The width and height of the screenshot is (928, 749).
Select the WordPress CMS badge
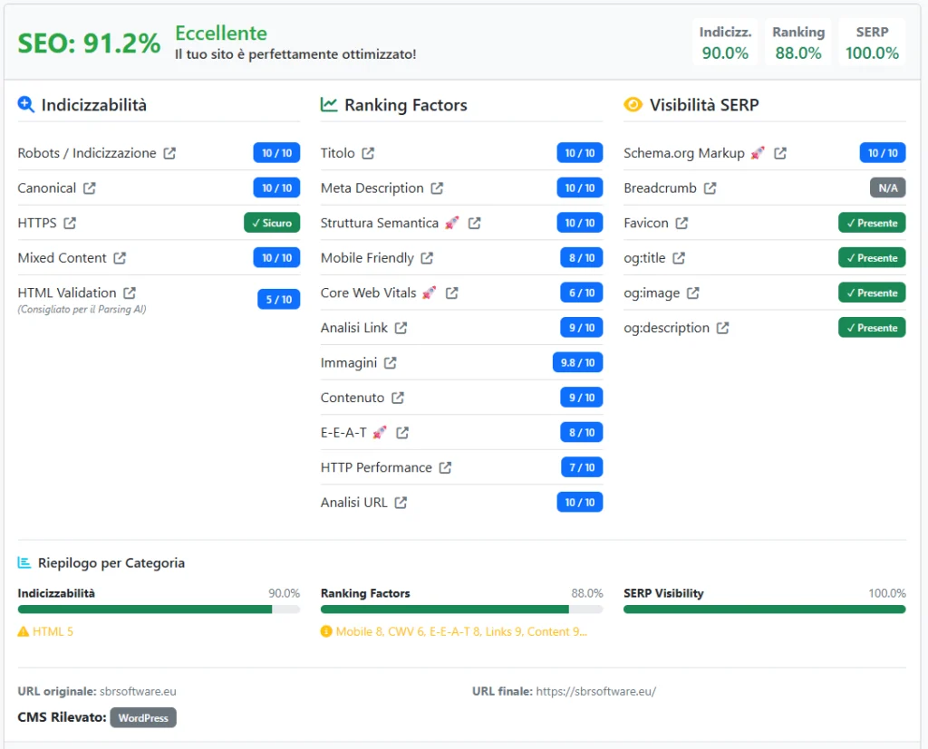(x=143, y=718)
